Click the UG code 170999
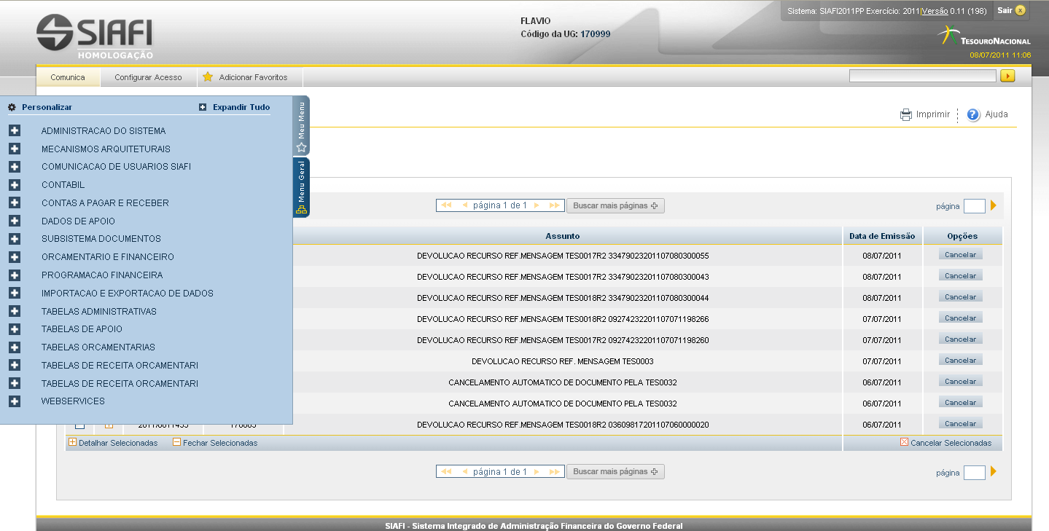Screen dimensions: 1049x531 pyautogui.click(x=596, y=34)
